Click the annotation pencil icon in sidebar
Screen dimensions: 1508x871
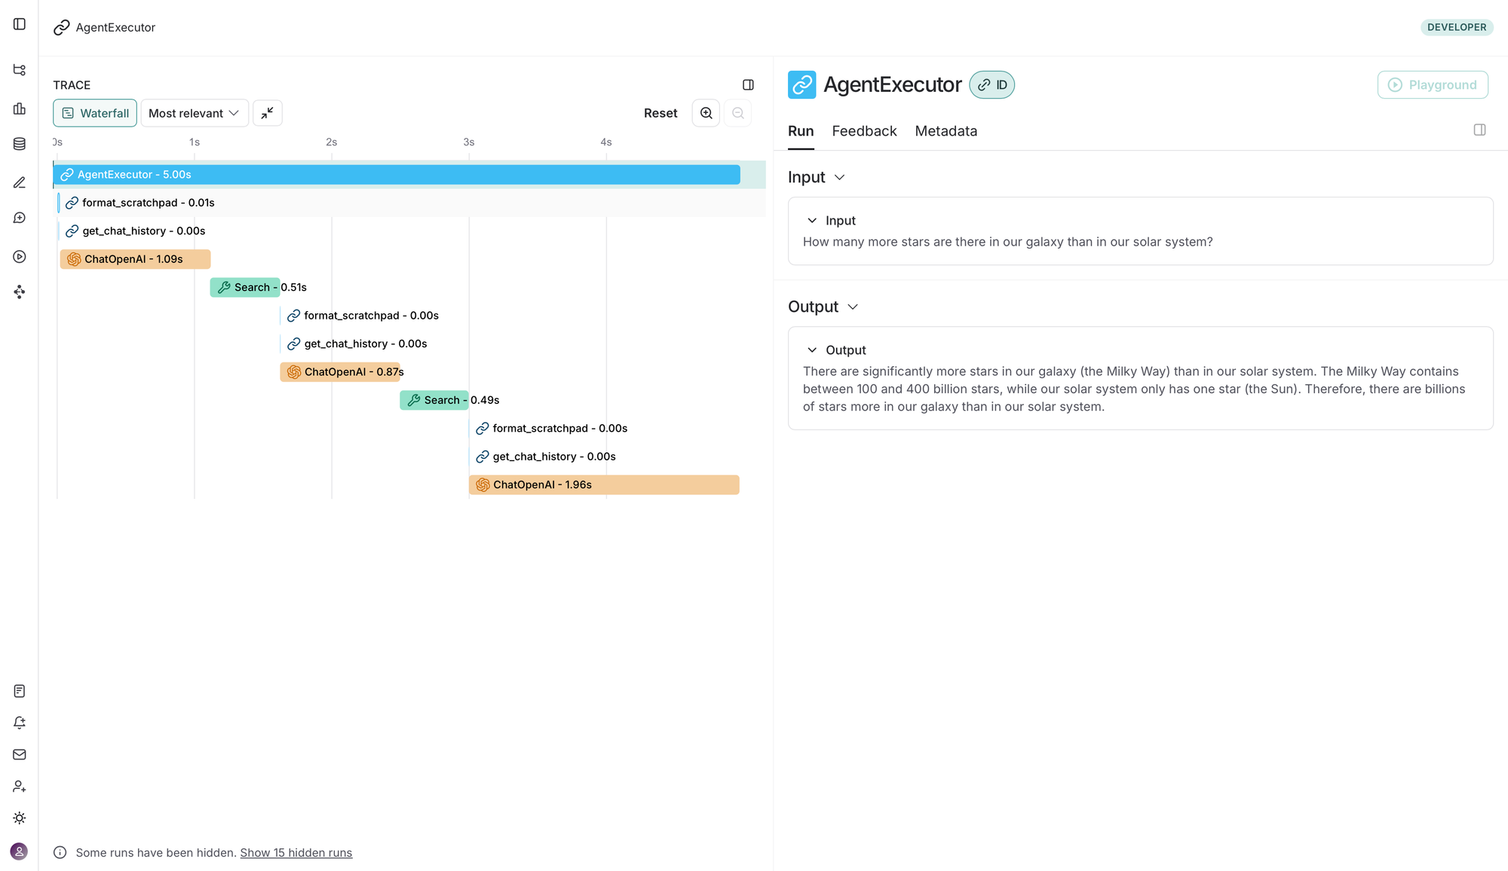coord(20,183)
